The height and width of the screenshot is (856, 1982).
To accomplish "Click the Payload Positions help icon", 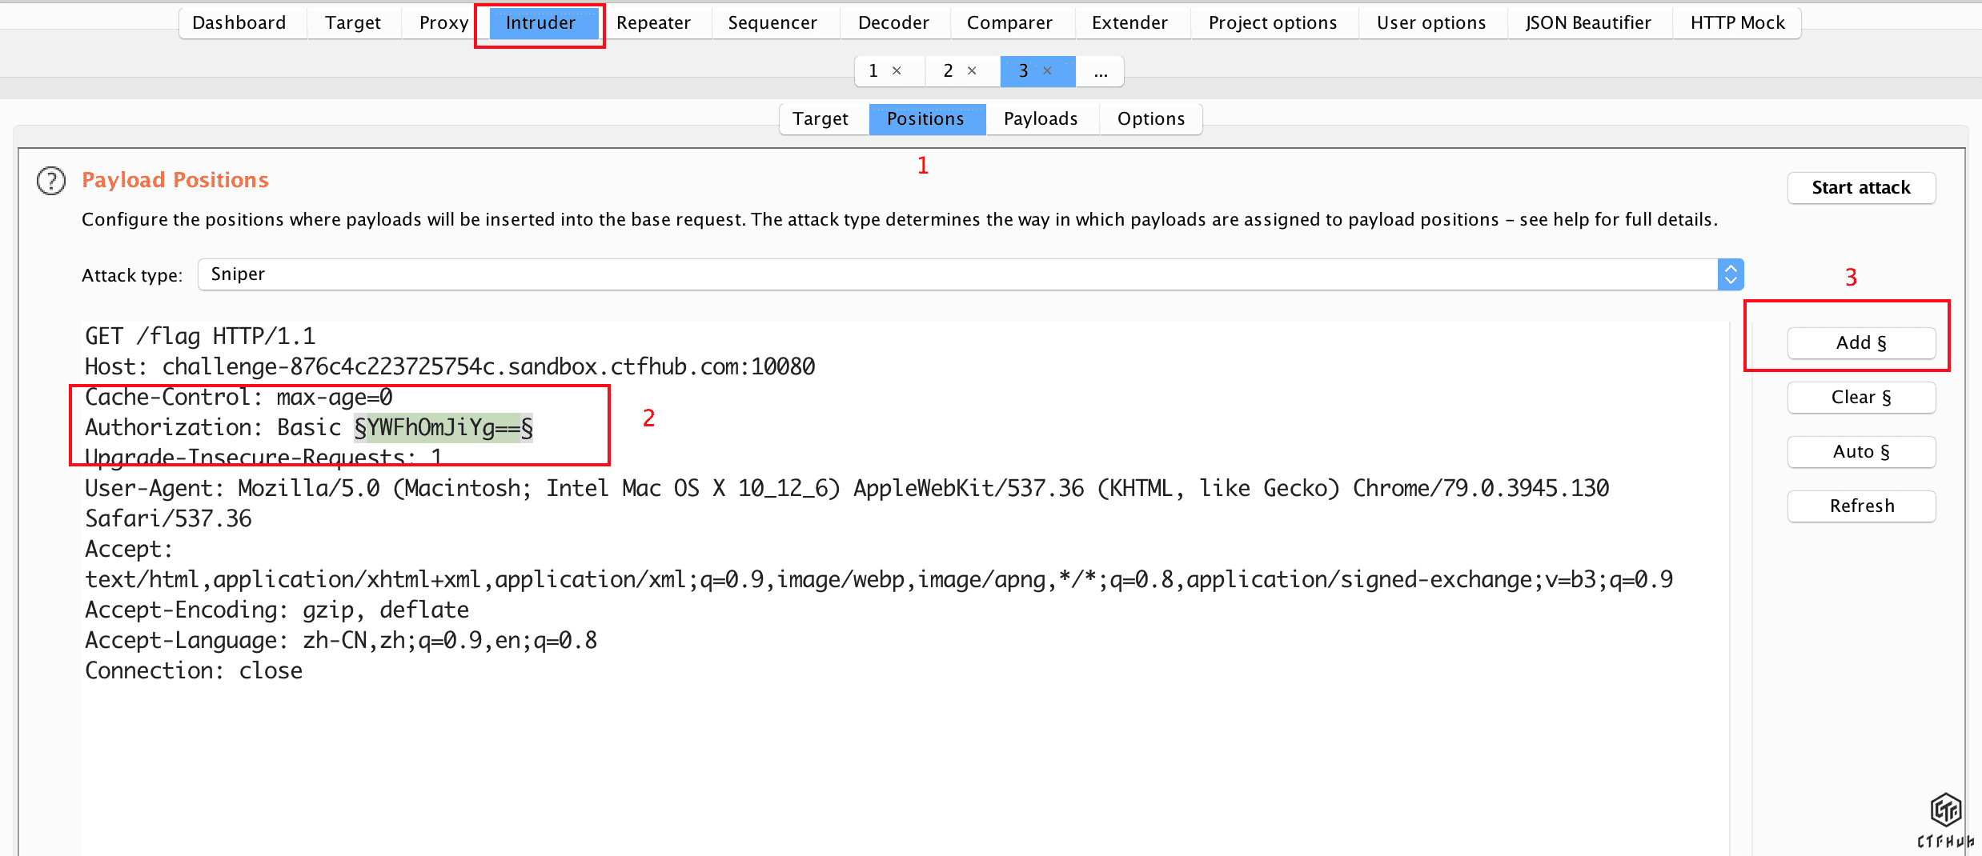I will (x=51, y=181).
